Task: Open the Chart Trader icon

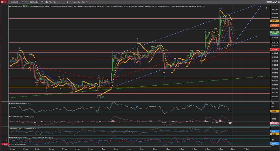Action: [71, 2]
